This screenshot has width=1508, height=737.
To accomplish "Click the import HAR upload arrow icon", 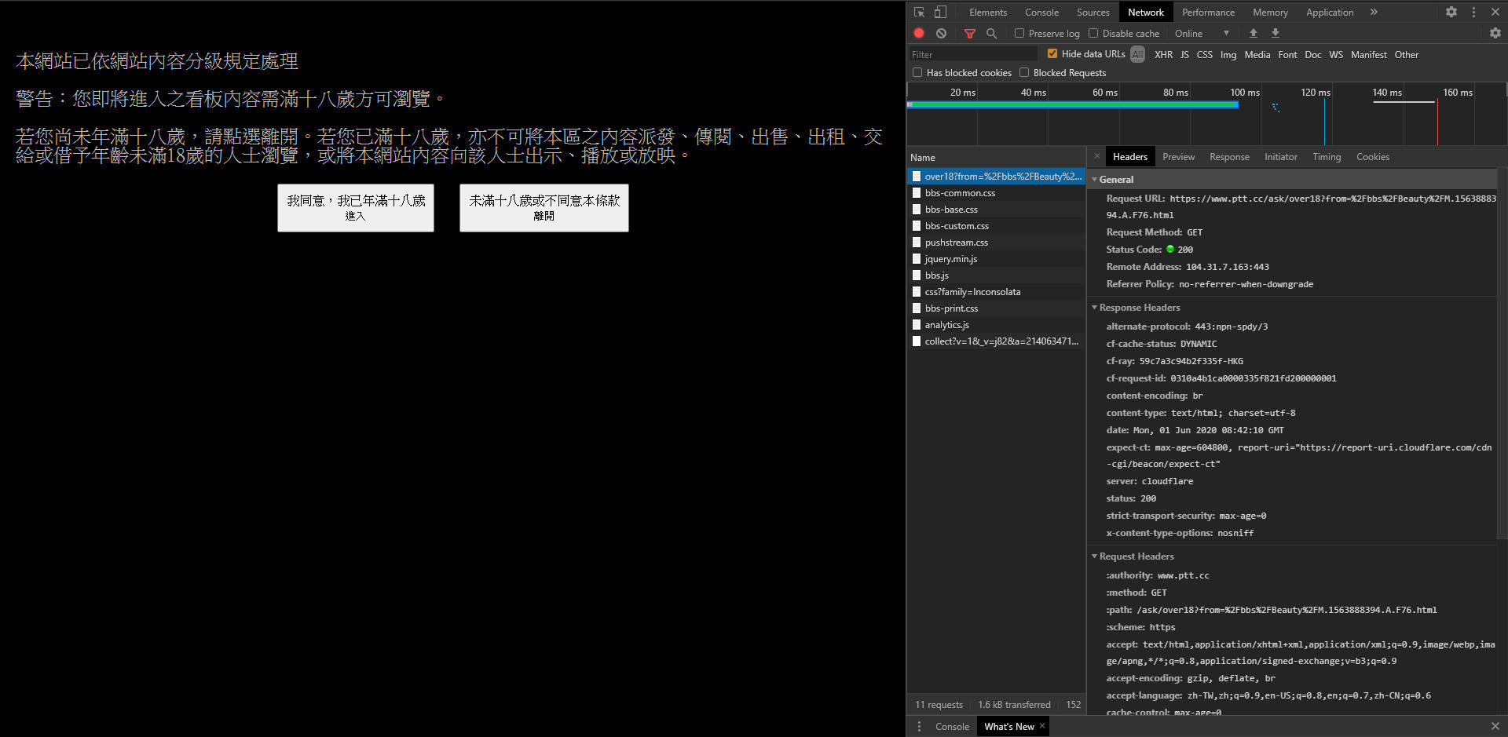I will tap(1254, 33).
